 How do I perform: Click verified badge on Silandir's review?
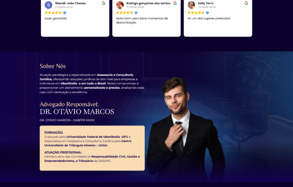coord(65,13)
